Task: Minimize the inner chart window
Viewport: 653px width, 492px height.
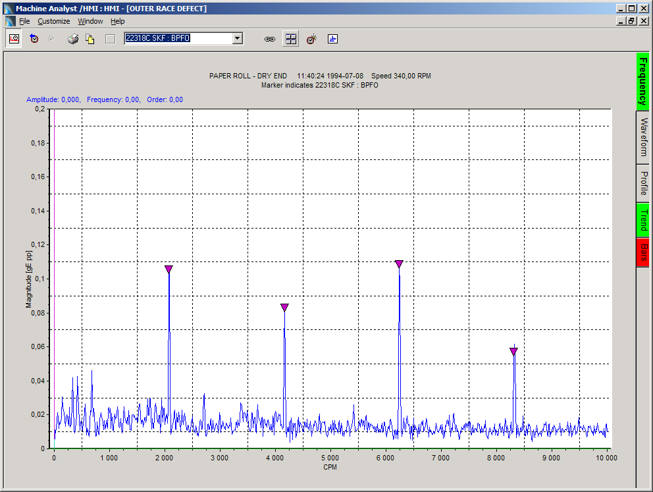Action: coord(621,21)
